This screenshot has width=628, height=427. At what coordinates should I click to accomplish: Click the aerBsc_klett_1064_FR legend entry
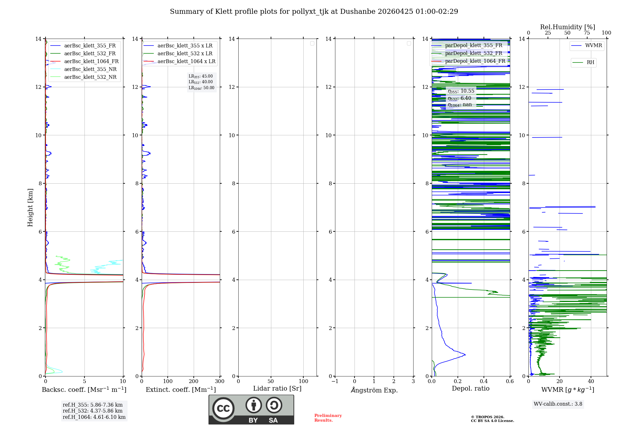click(91, 62)
